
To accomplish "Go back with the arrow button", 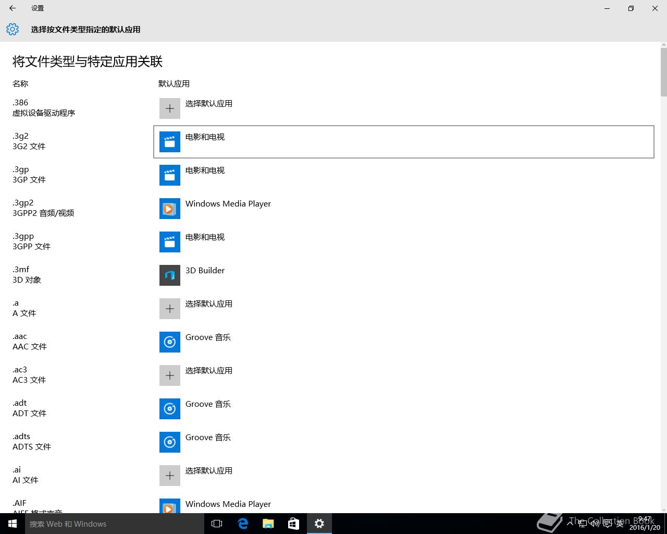I will pos(13,8).
